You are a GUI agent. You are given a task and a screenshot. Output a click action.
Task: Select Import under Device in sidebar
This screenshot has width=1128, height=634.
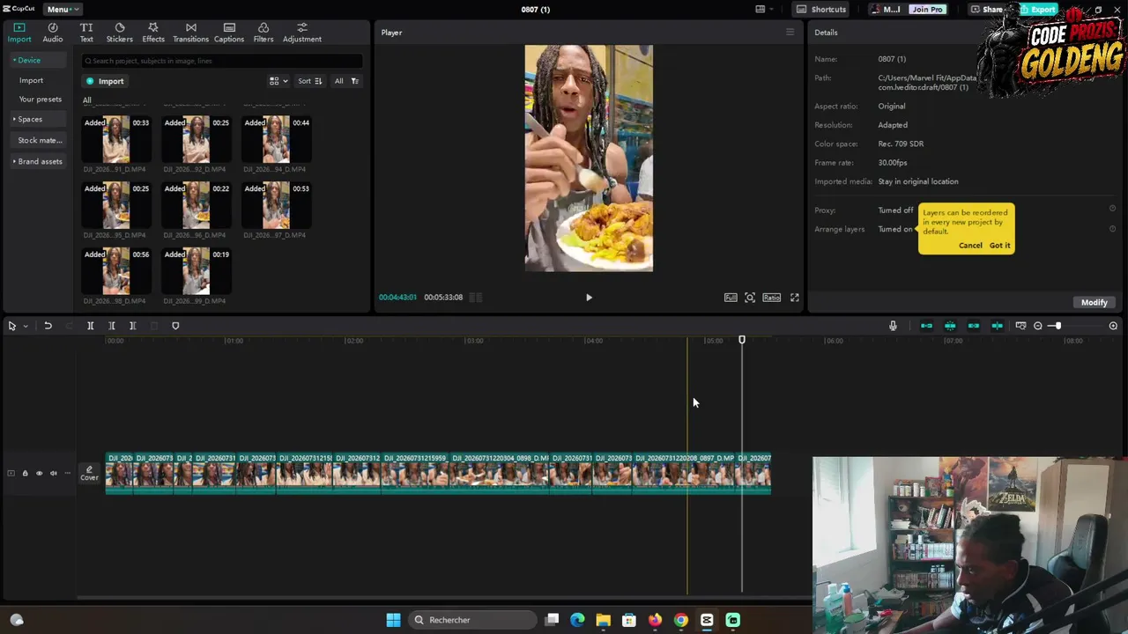tap(31, 80)
